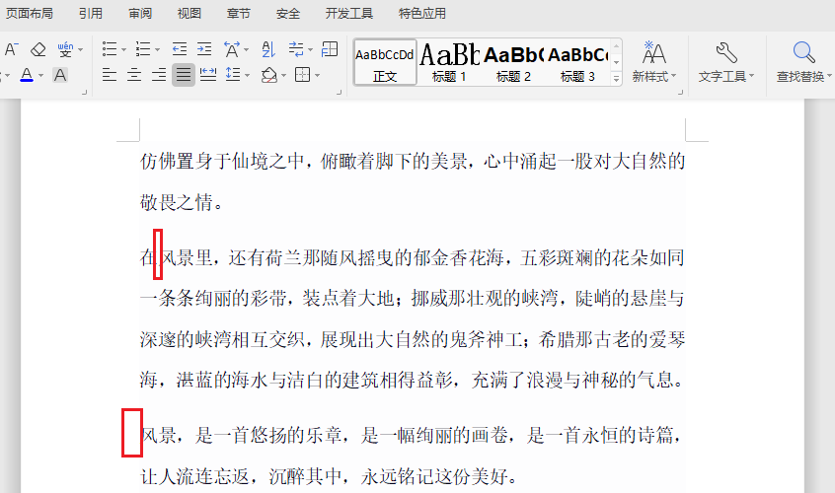Open the 安全 tab
Screen dimensions: 835x493
pyautogui.click(x=287, y=13)
